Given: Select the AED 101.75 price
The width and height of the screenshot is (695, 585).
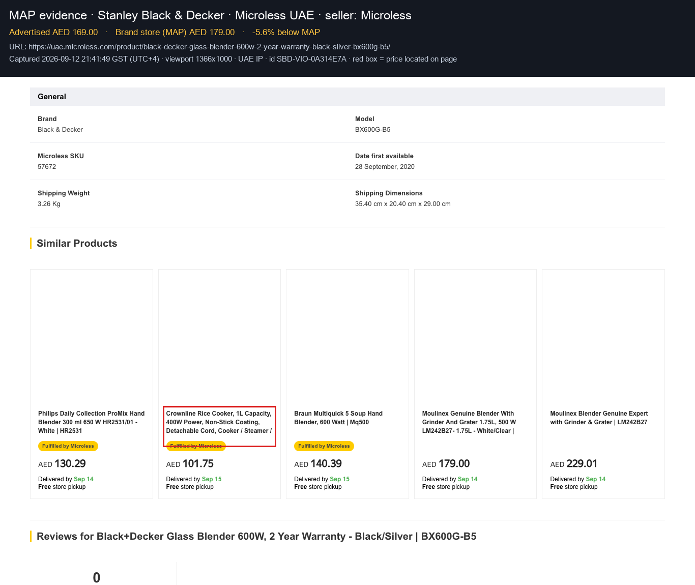Looking at the screenshot, I should pos(190,464).
